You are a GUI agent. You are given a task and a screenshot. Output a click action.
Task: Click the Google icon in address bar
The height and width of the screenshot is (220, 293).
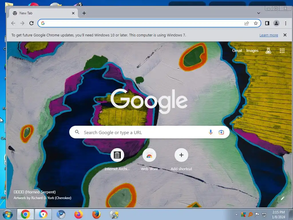click(x=43, y=23)
